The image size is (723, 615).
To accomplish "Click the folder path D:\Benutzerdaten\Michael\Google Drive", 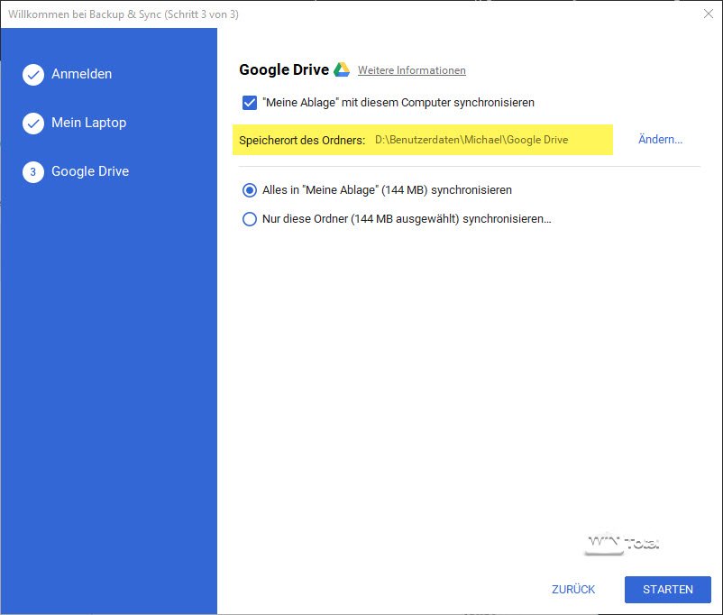I will [x=471, y=140].
